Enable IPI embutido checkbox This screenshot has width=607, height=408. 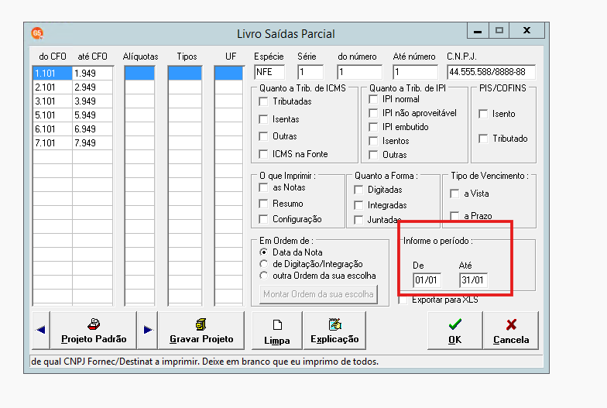(x=373, y=127)
